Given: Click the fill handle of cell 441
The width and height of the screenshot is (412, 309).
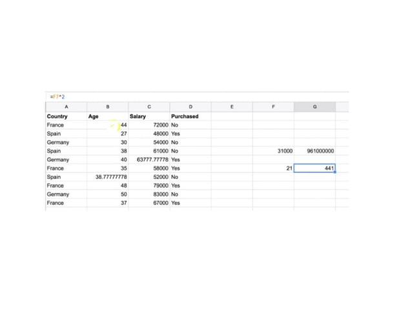Looking at the screenshot, I should 335,172.
